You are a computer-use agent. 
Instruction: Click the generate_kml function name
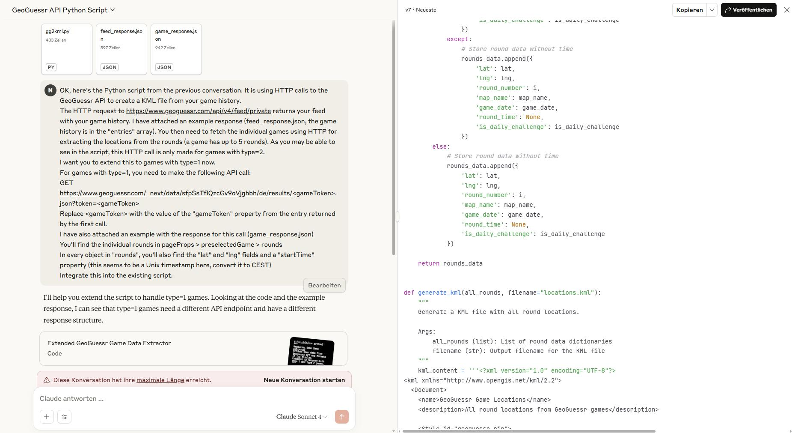coord(439,293)
